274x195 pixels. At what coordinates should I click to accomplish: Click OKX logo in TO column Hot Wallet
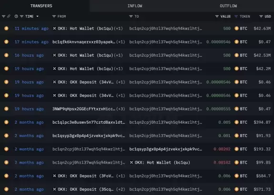coord(132,162)
